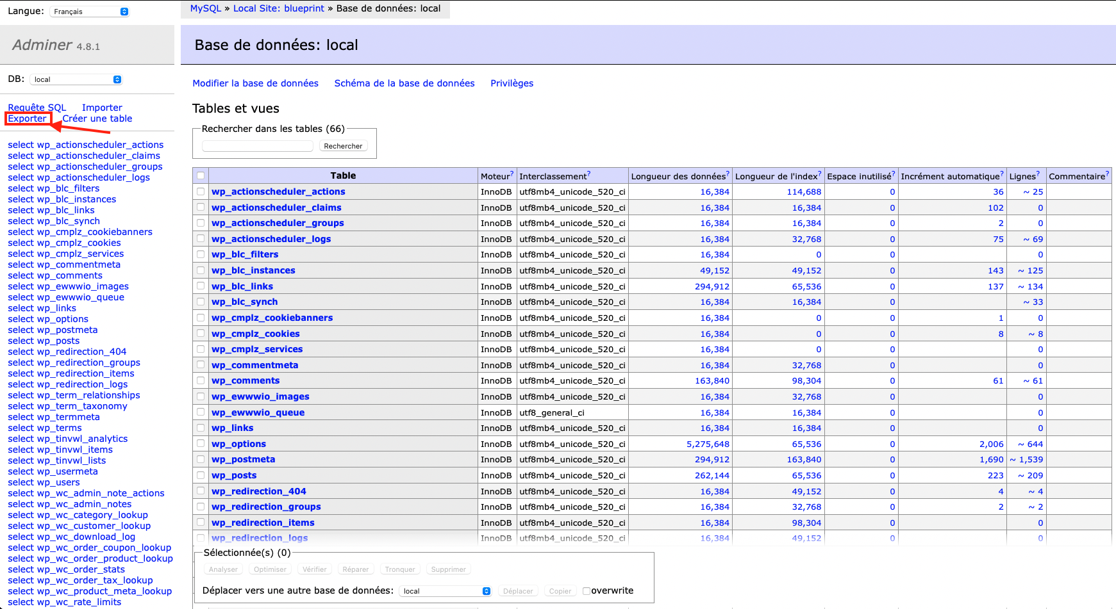Viewport: 1116px width, 609px height.
Task: Click the Espace inutilisé help mark
Action: click(x=893, y=174)
